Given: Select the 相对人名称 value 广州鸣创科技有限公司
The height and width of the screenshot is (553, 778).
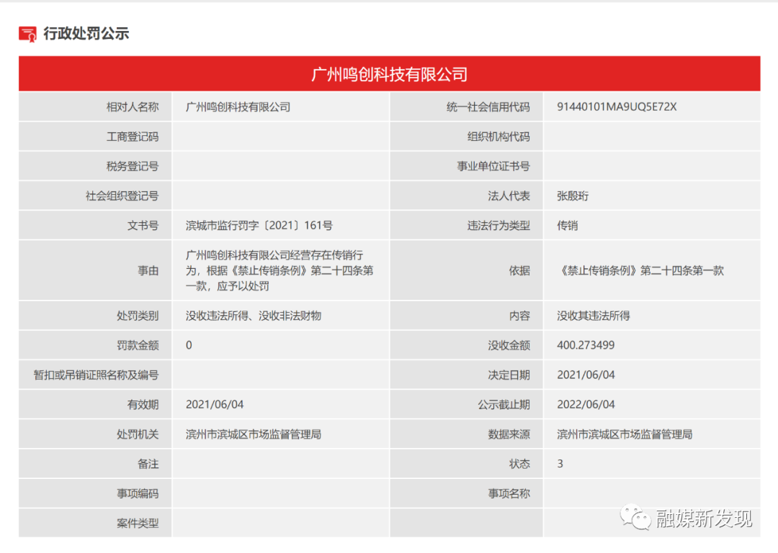Looking at the screenshot, I should click(x=238, y=107).
